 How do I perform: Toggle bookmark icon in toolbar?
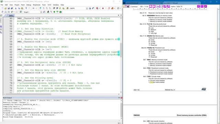[x=41, y=8]
